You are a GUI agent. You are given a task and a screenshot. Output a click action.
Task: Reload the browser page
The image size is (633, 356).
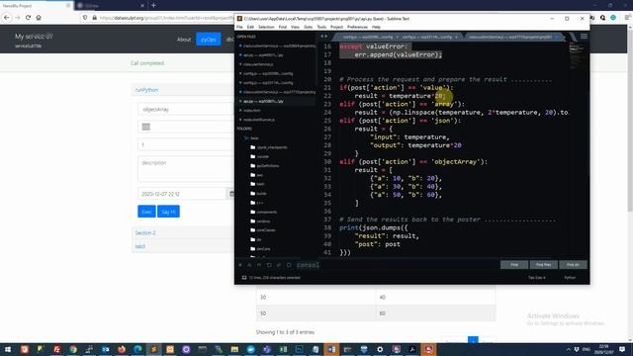[x=28, y=18]
